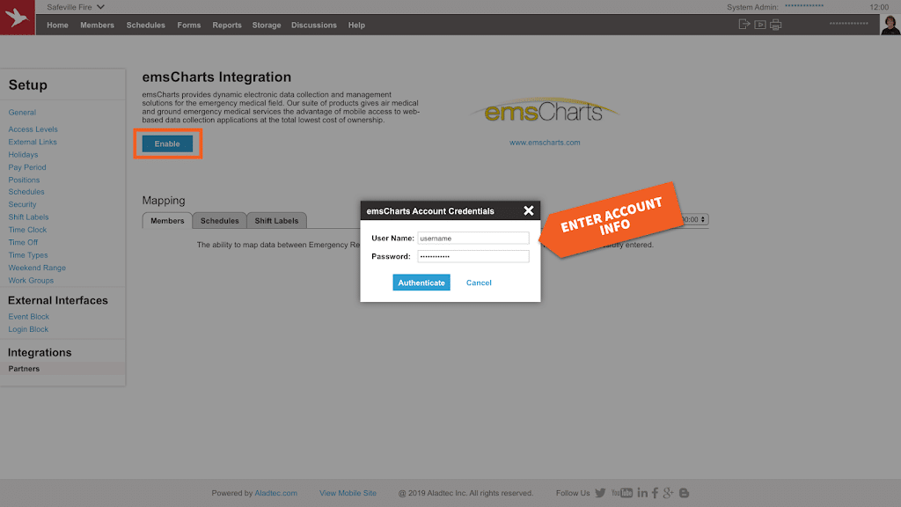Click the Enable integration button
Viewport: 901px width, 507px height.
(167, 143)
